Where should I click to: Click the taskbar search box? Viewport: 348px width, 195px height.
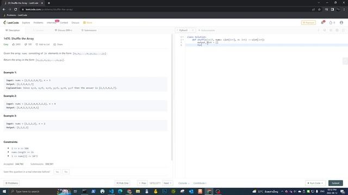tap(33, 191)
